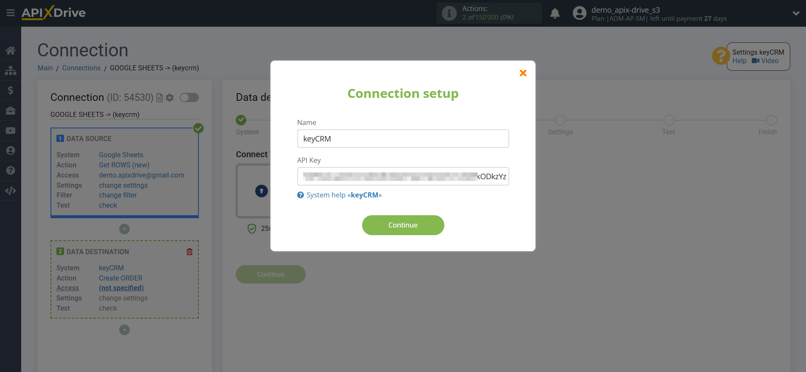The image size is (806, 372).
Task: Open the briefcase icon in the sidebar
Action: pos(11,111)
